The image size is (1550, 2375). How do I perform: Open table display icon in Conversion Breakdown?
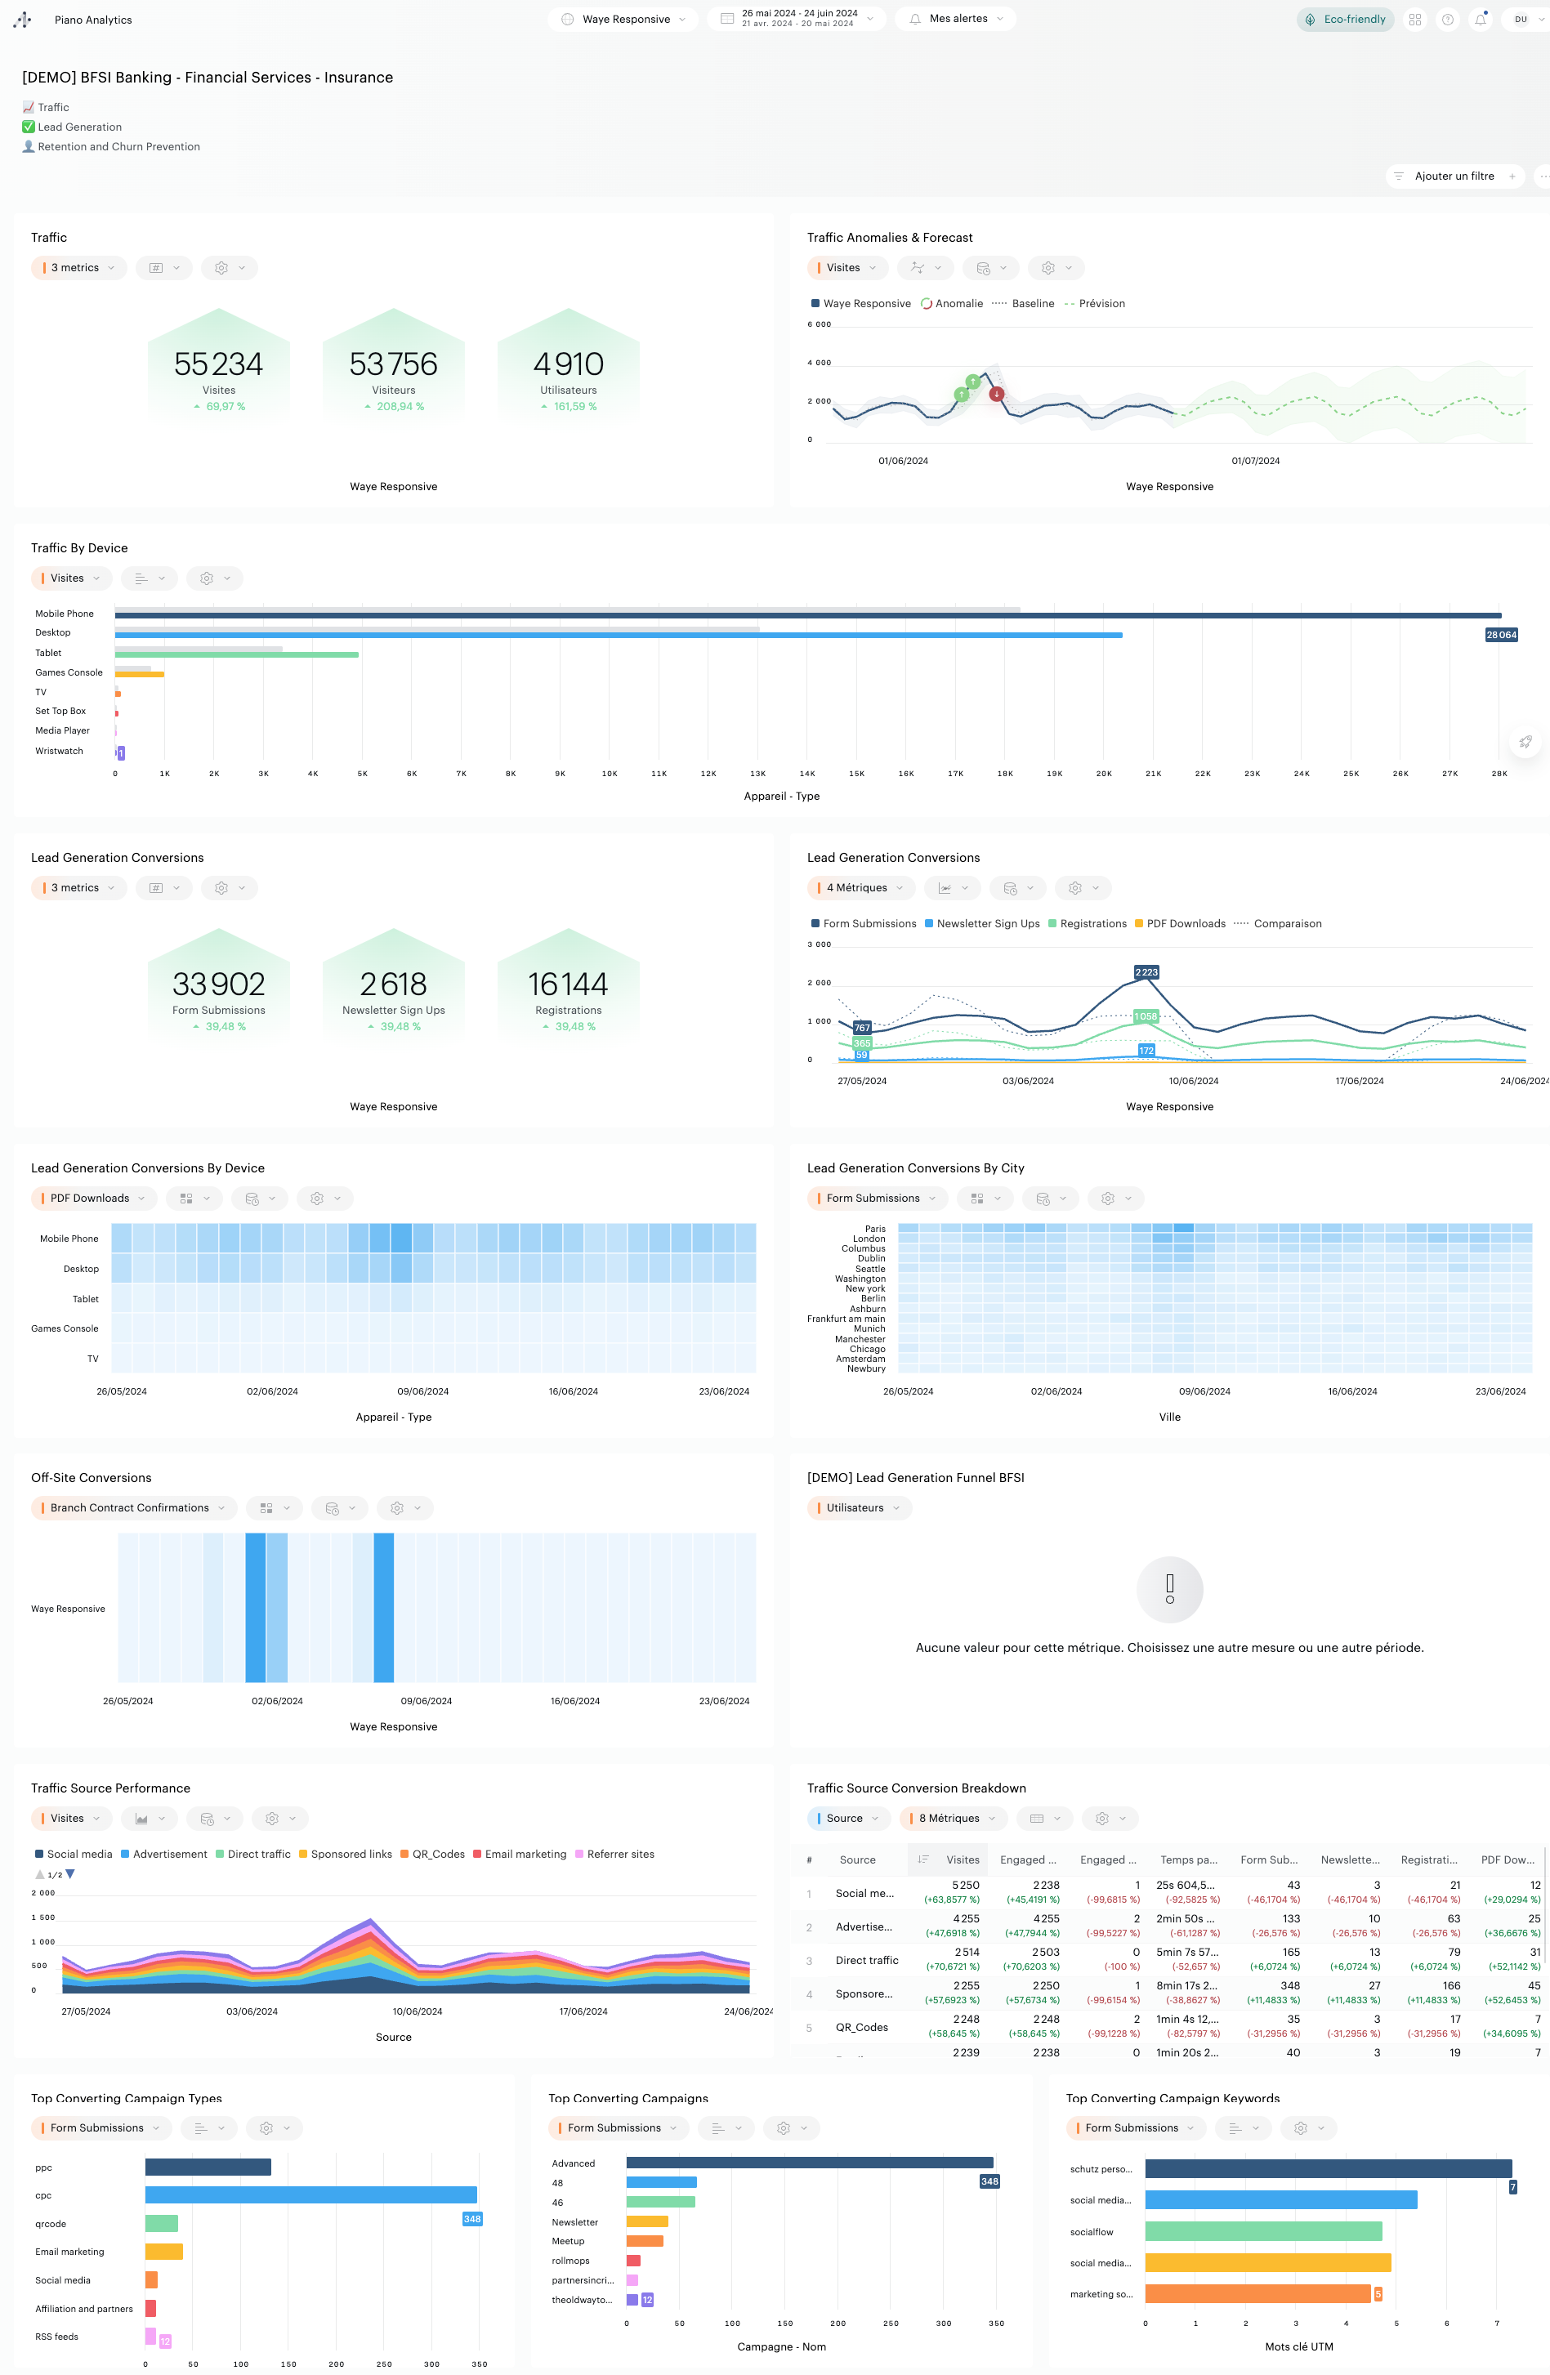(1046, 1818)
